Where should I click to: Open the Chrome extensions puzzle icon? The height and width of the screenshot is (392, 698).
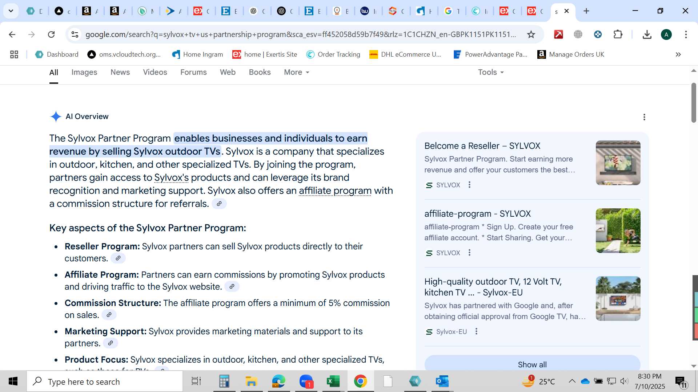click(618, 34)
